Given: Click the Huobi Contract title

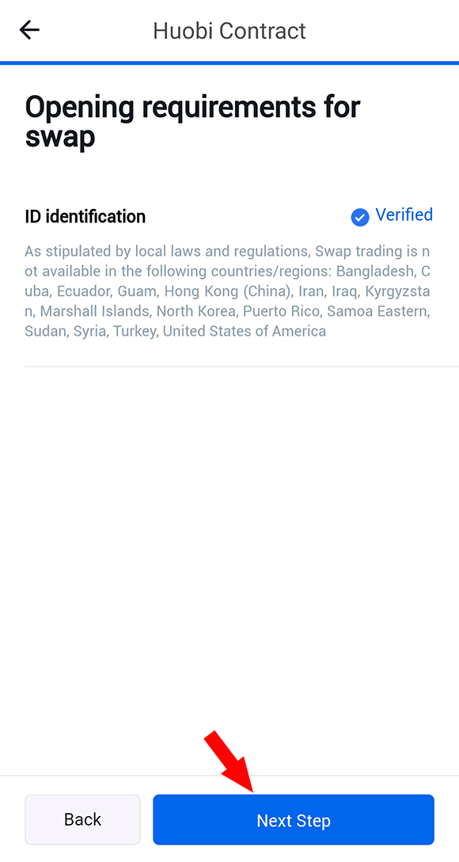Looking at the screenshot, I should point(229,30).
